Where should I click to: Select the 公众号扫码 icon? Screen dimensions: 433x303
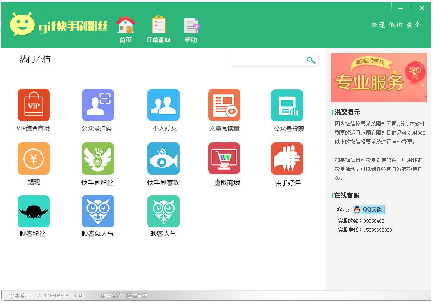[98, 105]
